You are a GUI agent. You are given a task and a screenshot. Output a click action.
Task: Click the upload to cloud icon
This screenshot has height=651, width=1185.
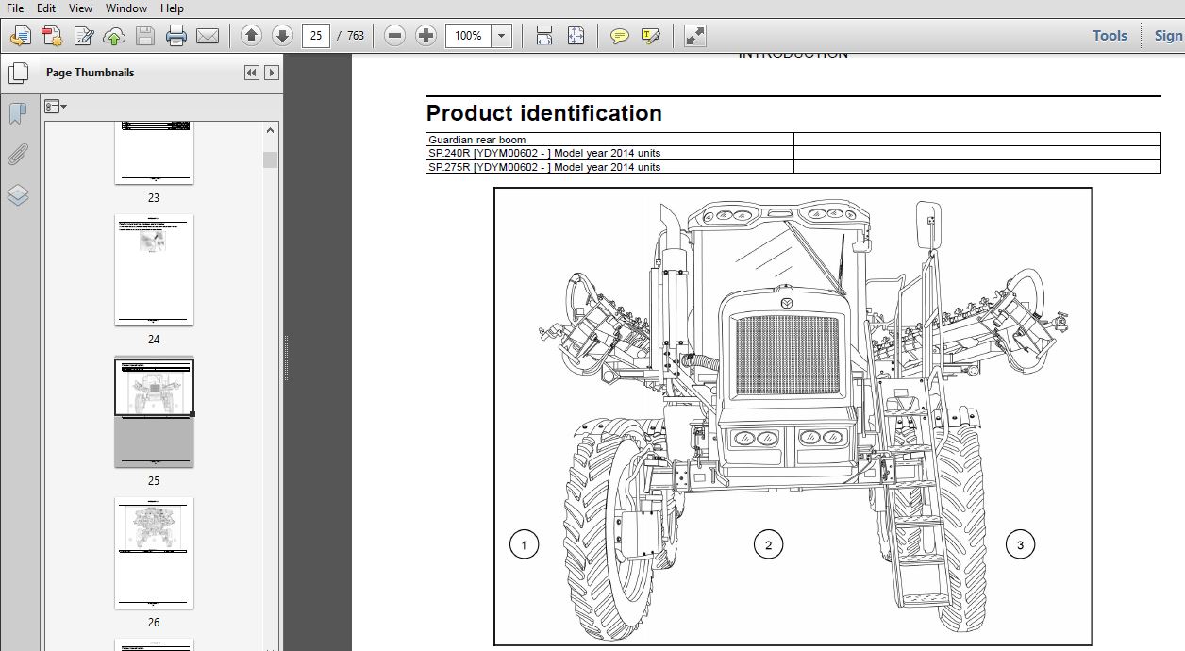pyautogui.click(x=114, y=36)
